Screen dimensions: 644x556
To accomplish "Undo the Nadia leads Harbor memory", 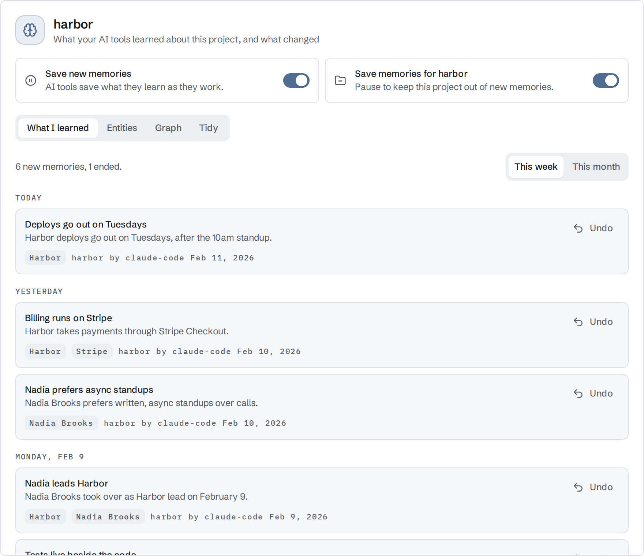I will pos(593,487).
